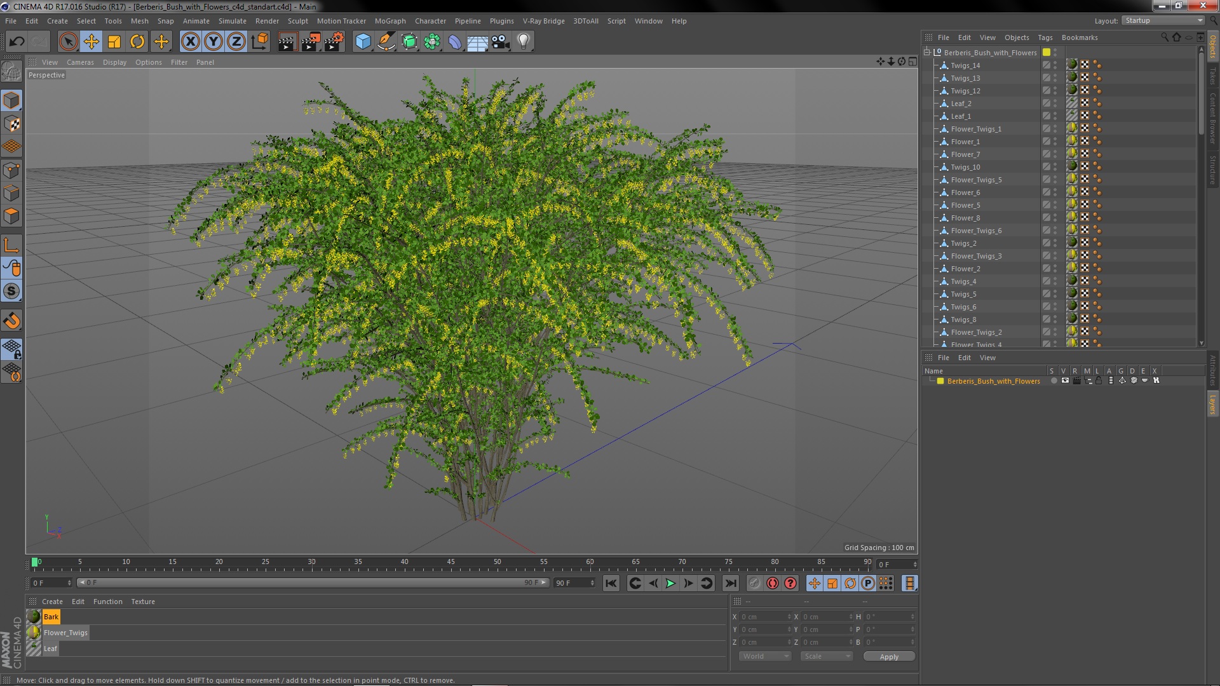Select the Flower_Twigs material swatch
This screenshot has width=1220, height=686.
pos(34,633)
